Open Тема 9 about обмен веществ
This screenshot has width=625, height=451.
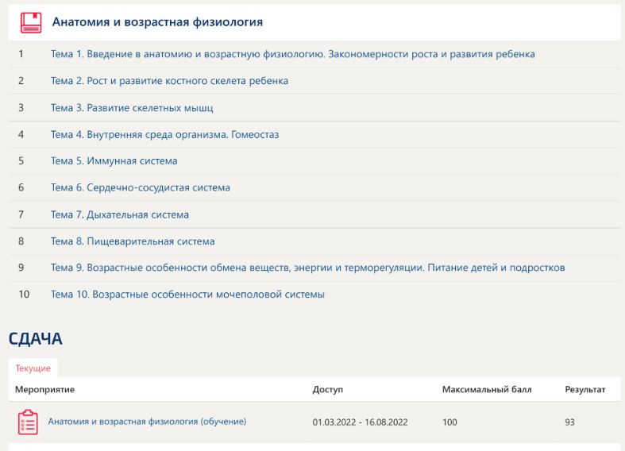[307, 268]
